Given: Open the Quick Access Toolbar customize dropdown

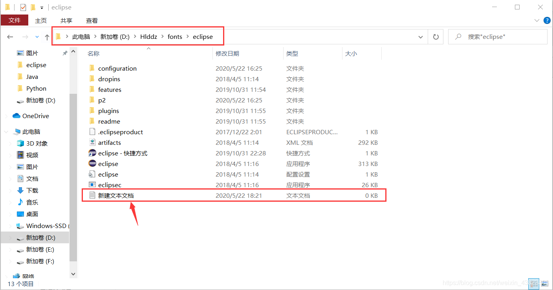Looking at the screenshot, I should pos(42,8).
